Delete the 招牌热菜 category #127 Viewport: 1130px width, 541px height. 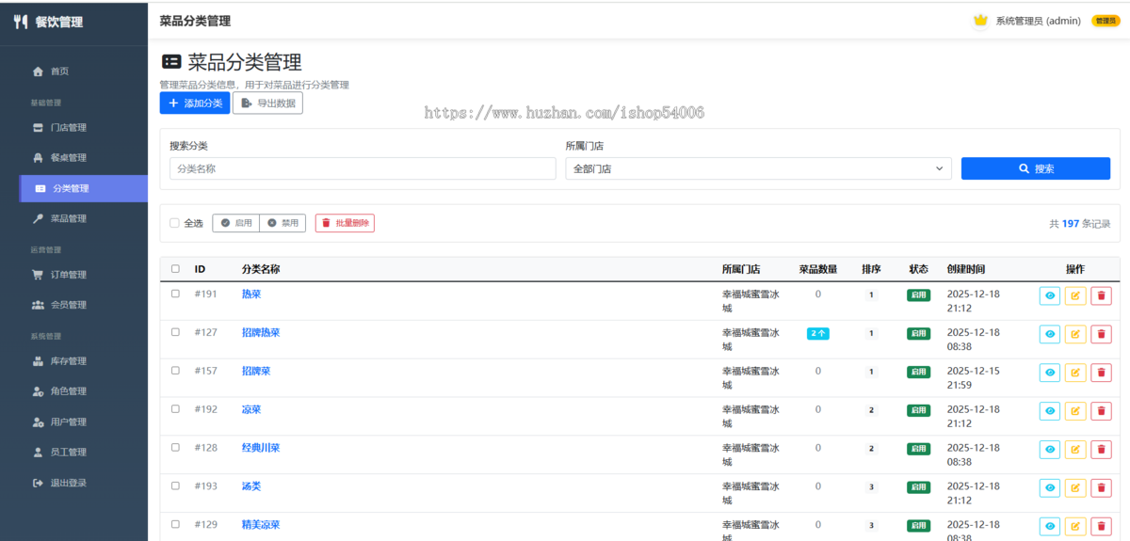[1101, 334]
